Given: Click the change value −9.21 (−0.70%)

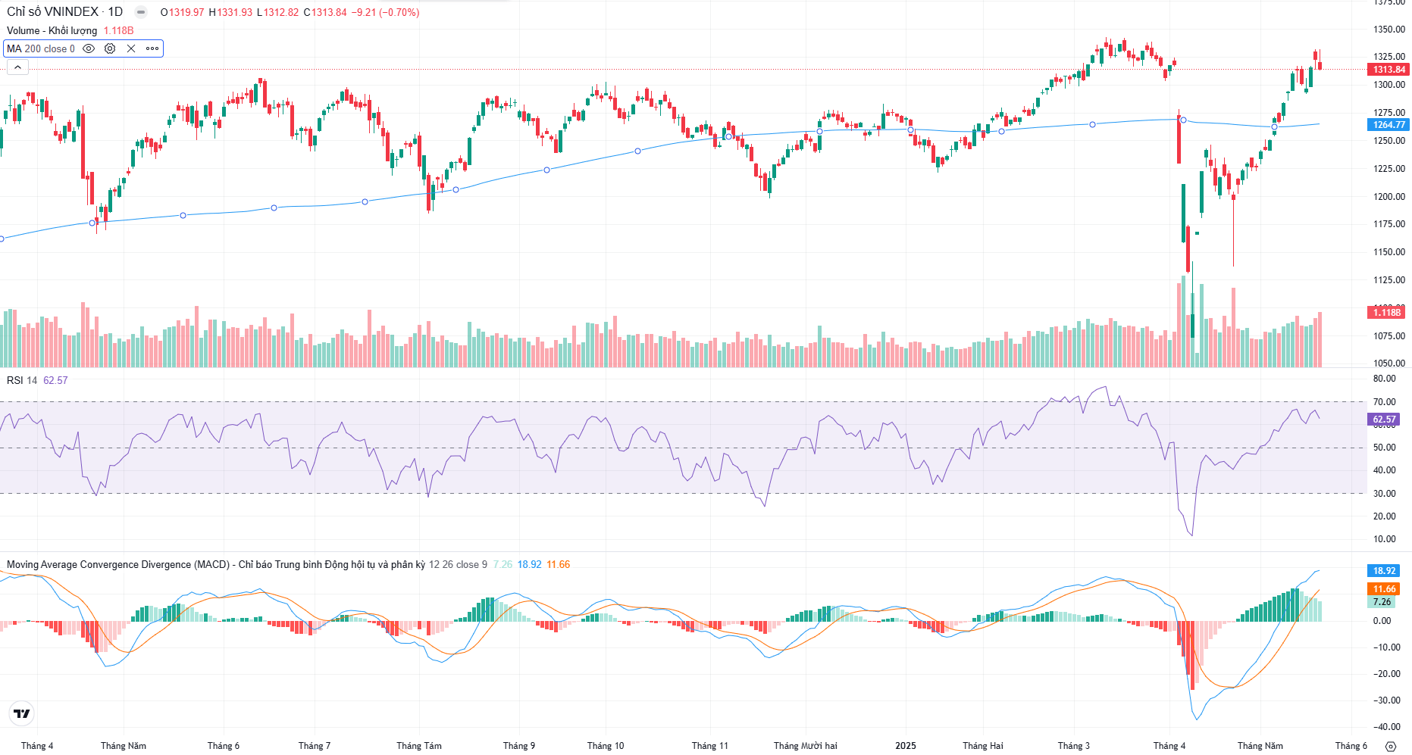Looking at the screenshot, I should (385, 12).
